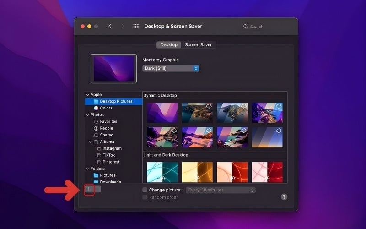The image size is (366, 229).
Task: Collapse the Apple section in sidebar
Action: point(87,95)
